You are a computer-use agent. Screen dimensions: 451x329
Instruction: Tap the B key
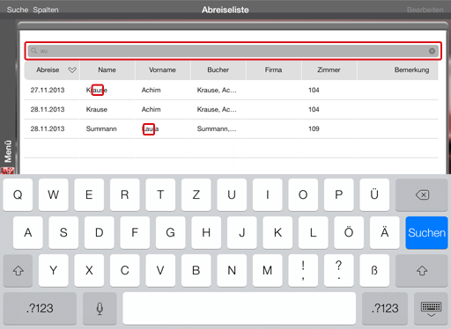pos(196,270)
